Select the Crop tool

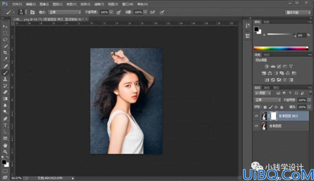pyautogui.click(x=5, y=52)
